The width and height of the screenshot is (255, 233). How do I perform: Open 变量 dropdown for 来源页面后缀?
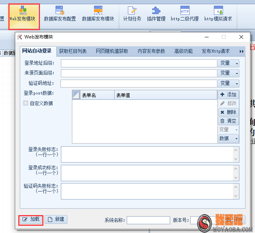[228, 73]
